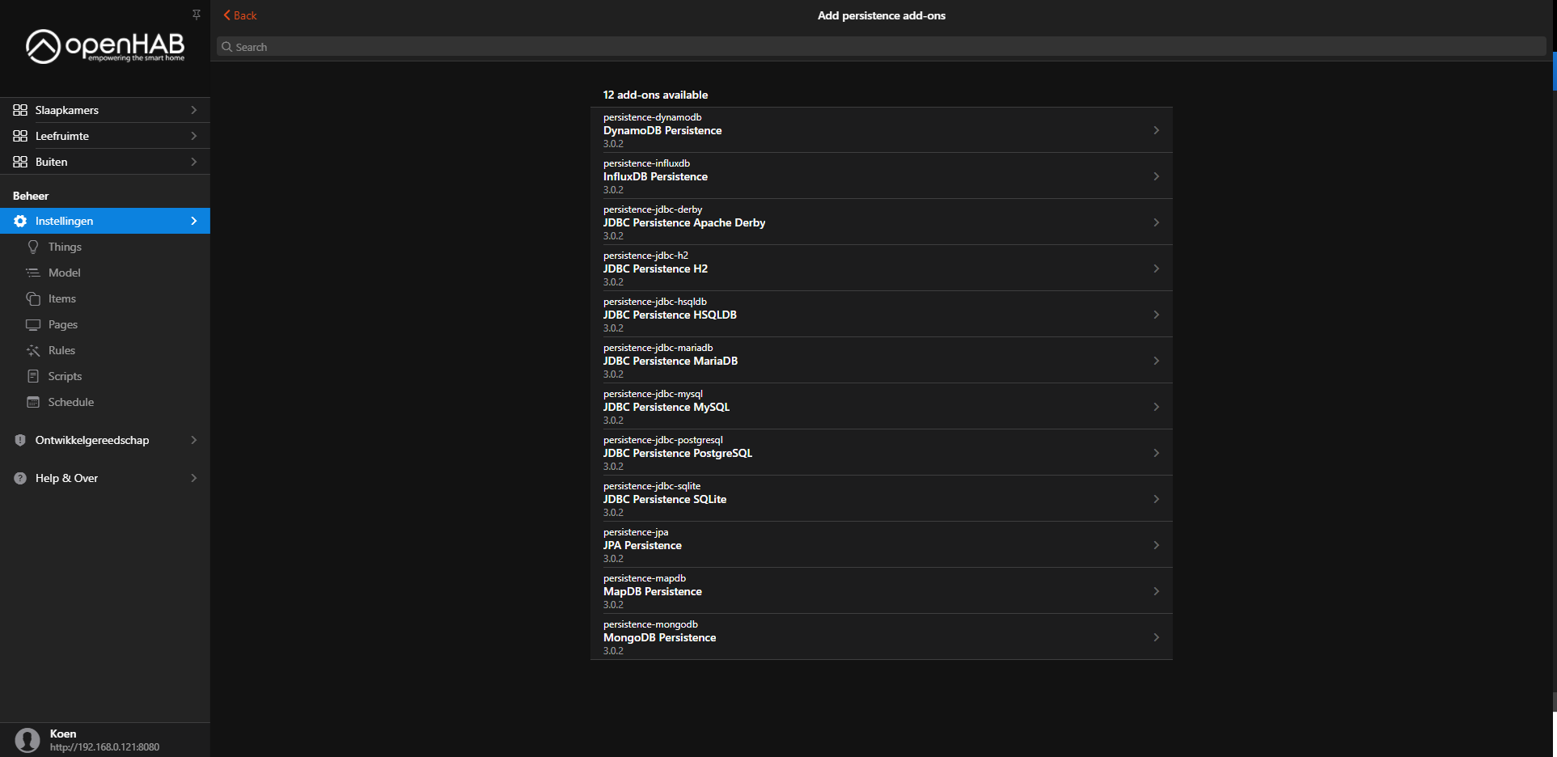Viewport: 1557px width, 757px height.
Task: Click the Leefruimte grid icon
Action: (20, 136)
